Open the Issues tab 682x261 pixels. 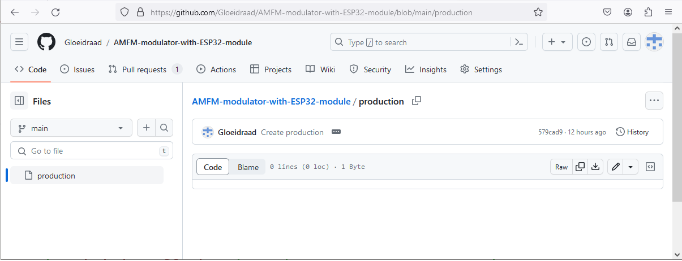click(77, 69)
